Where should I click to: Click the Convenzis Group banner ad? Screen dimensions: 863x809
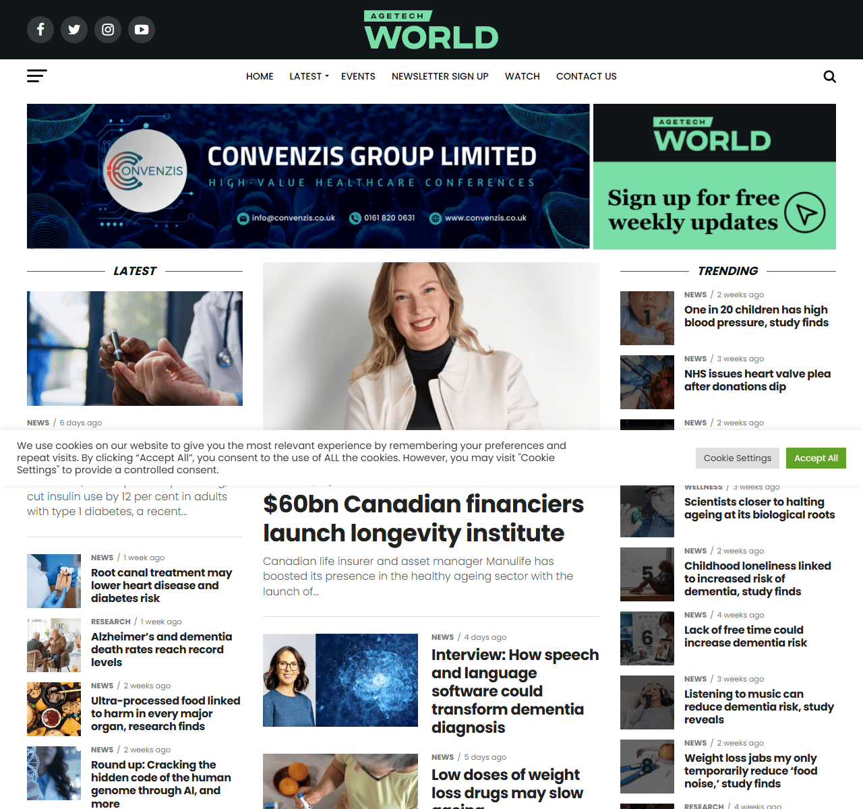coord(308,176)
